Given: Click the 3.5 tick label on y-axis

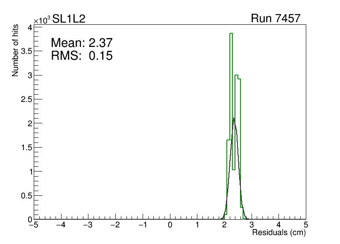Looking at the screenshot, I should pos(26,51).
